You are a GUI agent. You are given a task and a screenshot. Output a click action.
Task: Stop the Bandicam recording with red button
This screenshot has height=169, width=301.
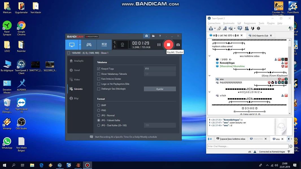click(168, 45)
